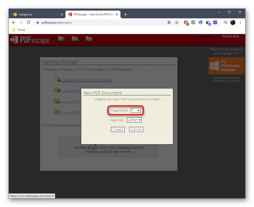This screenshot has width=254, height=207.
Task: Cancel the New PDF Document dialog
Action: coord(136,129)
